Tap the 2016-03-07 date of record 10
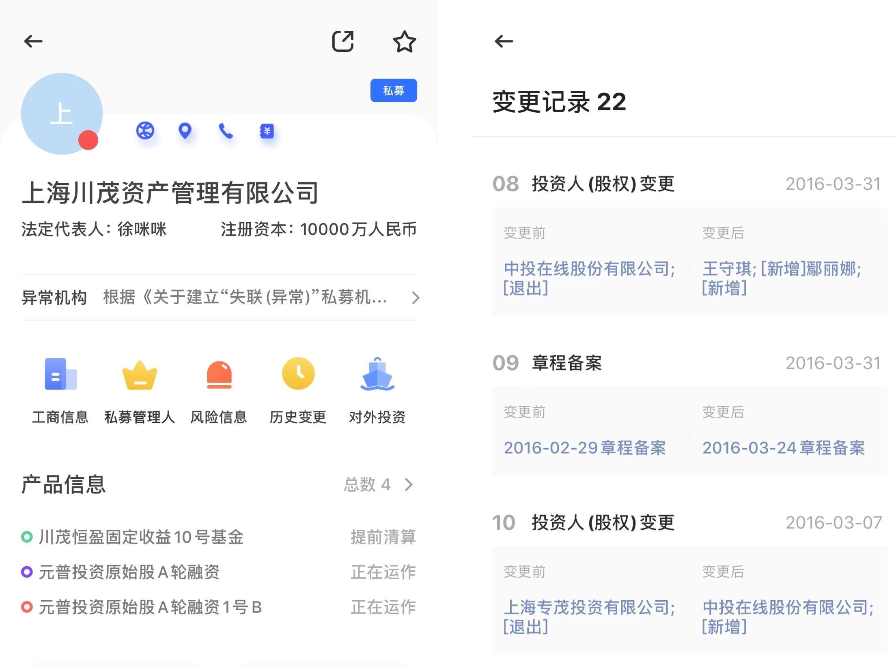Viewport: 896px width, 668px height. click(x=834, y=522)
